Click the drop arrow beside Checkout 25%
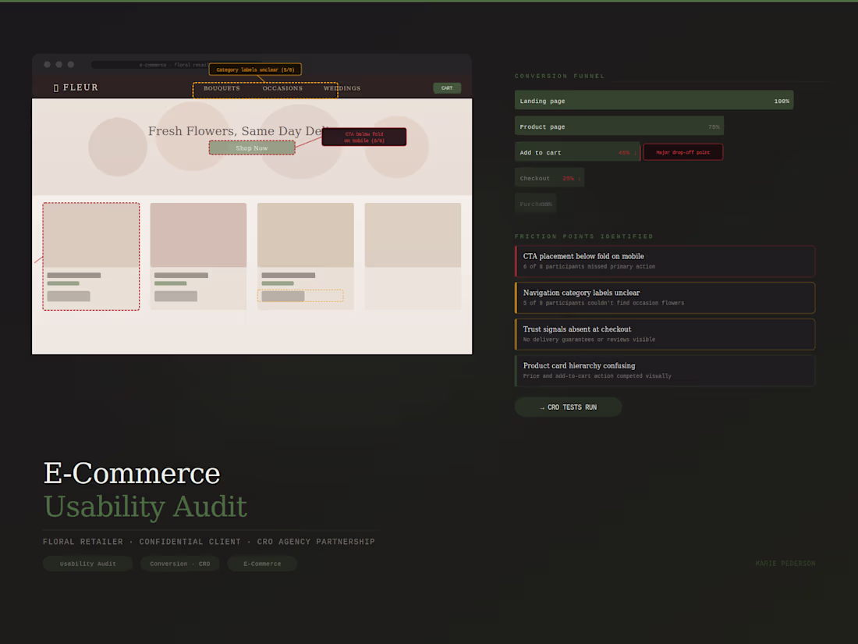The image size is (858, 644). pyautogui.click(x=579, y=178)
